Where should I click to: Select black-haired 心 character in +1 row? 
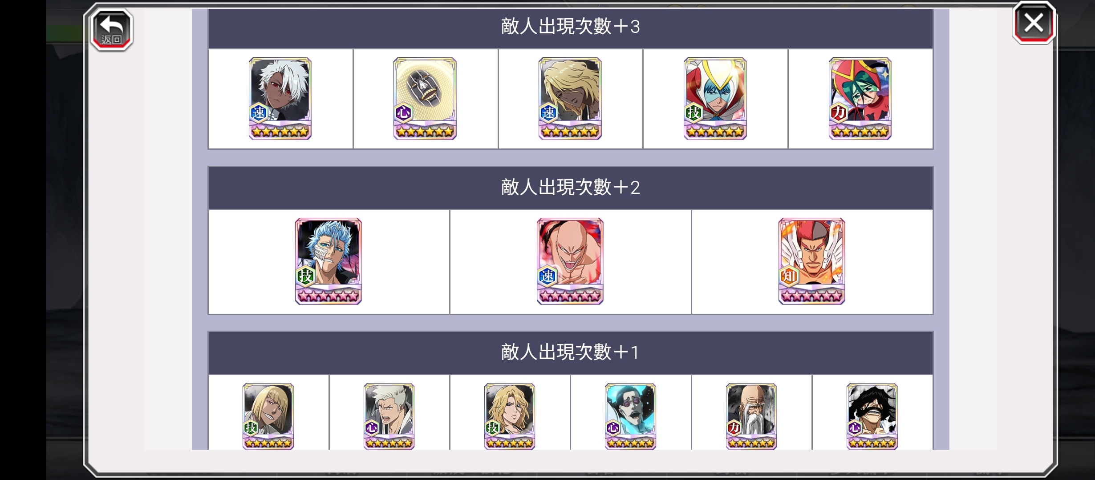[x=872, y=416]
